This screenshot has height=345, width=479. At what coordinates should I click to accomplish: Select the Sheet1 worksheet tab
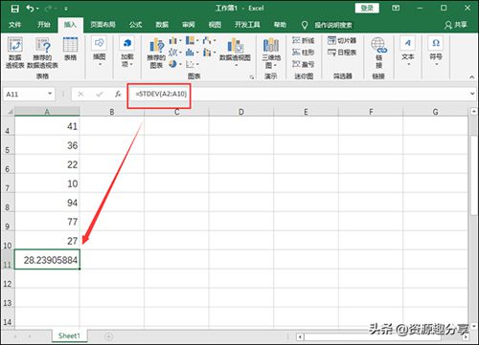pyautogui.click(x=69, y=335)
